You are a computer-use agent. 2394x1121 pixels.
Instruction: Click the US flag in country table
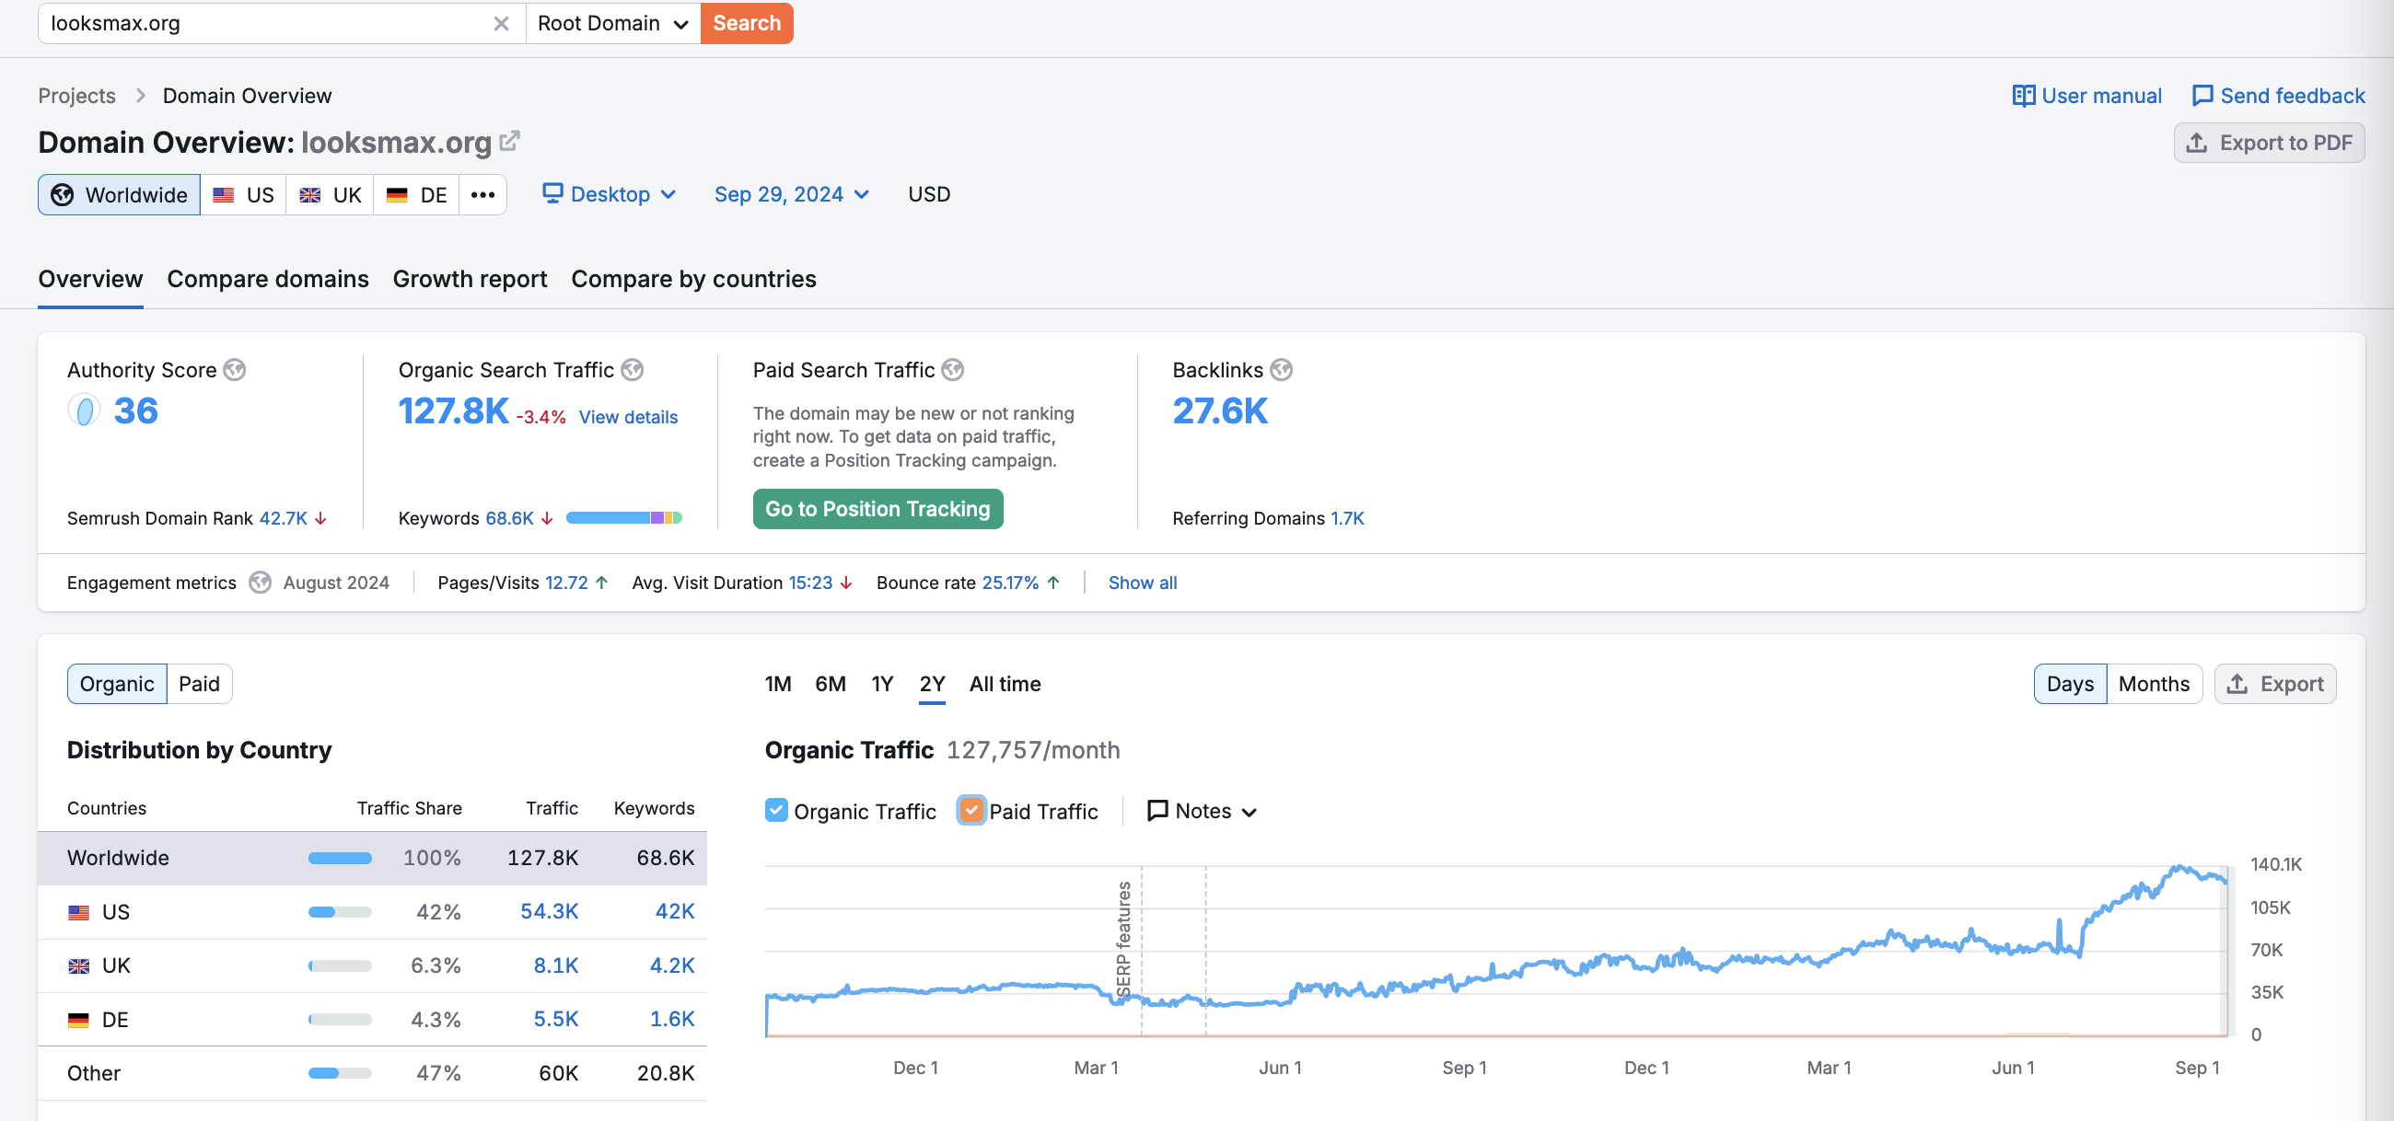click(79, 912)
